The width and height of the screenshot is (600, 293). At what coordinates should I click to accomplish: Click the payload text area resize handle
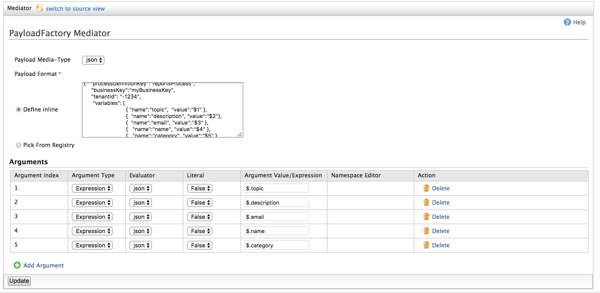click(240, 135)
